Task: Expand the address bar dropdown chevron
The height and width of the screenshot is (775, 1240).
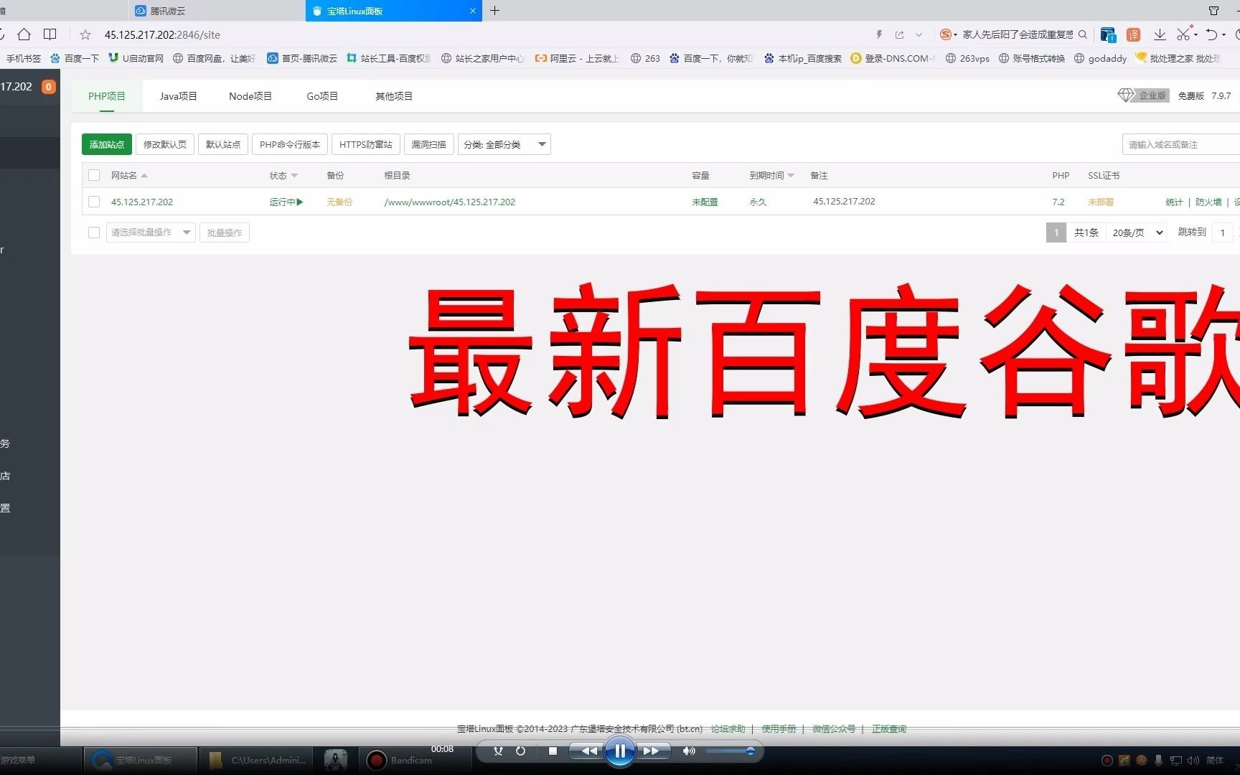Action: coord(919,34)
